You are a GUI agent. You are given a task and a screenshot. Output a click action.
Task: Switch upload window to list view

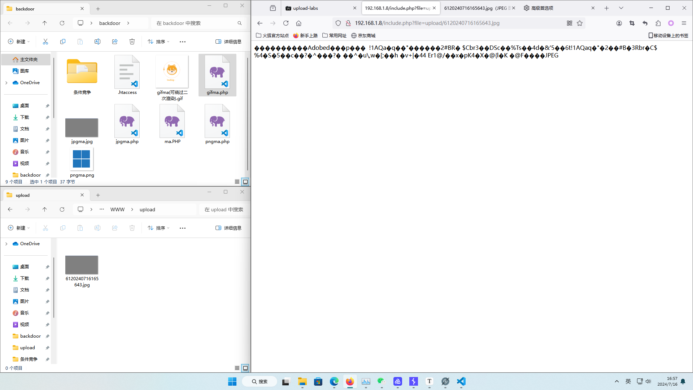pyautogui.click(x=237, y=368)
